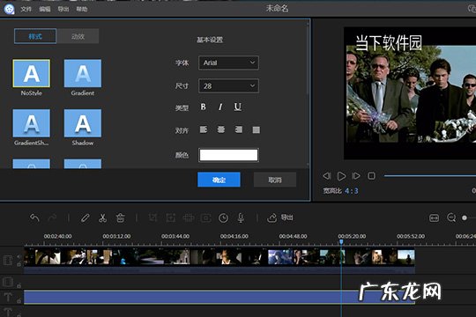
Task: Toggle the first text track lock
Action: coord(19,301)
